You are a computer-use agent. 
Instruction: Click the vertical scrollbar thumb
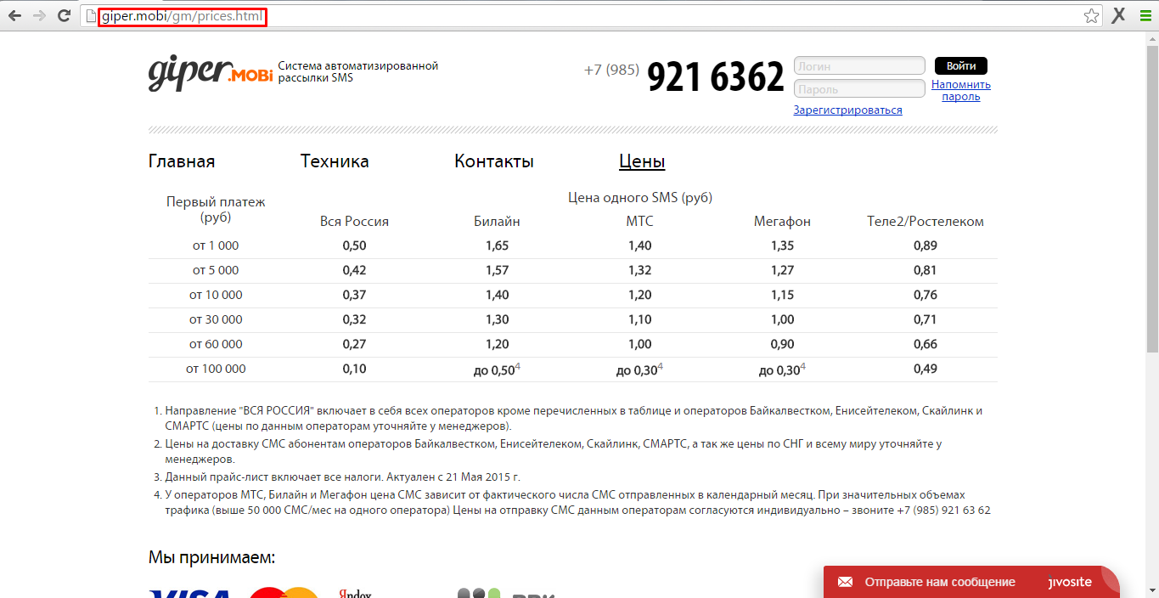[1152, 200]
